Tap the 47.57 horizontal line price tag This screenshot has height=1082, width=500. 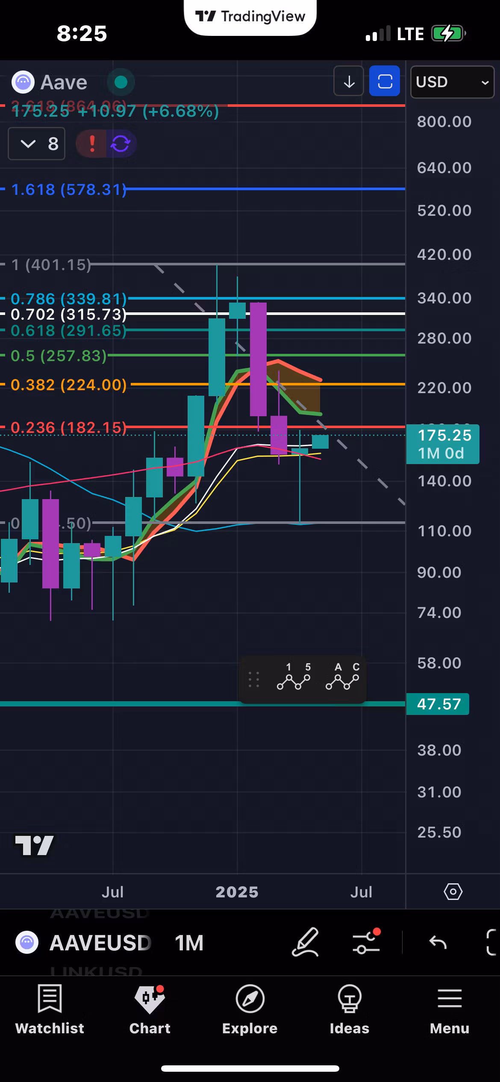438,704
